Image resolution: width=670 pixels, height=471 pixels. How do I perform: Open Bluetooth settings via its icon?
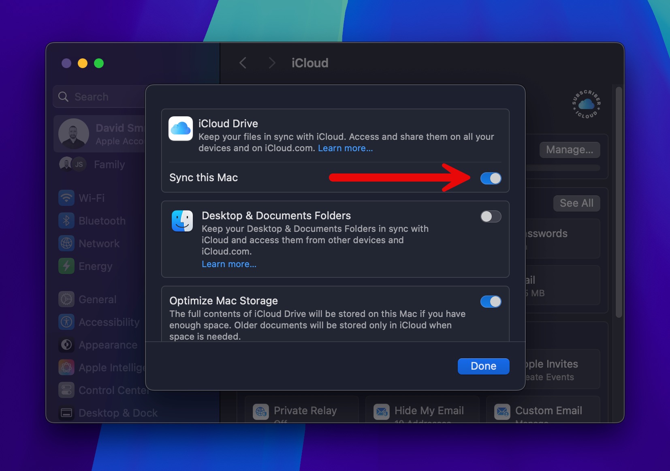[66, 221]
